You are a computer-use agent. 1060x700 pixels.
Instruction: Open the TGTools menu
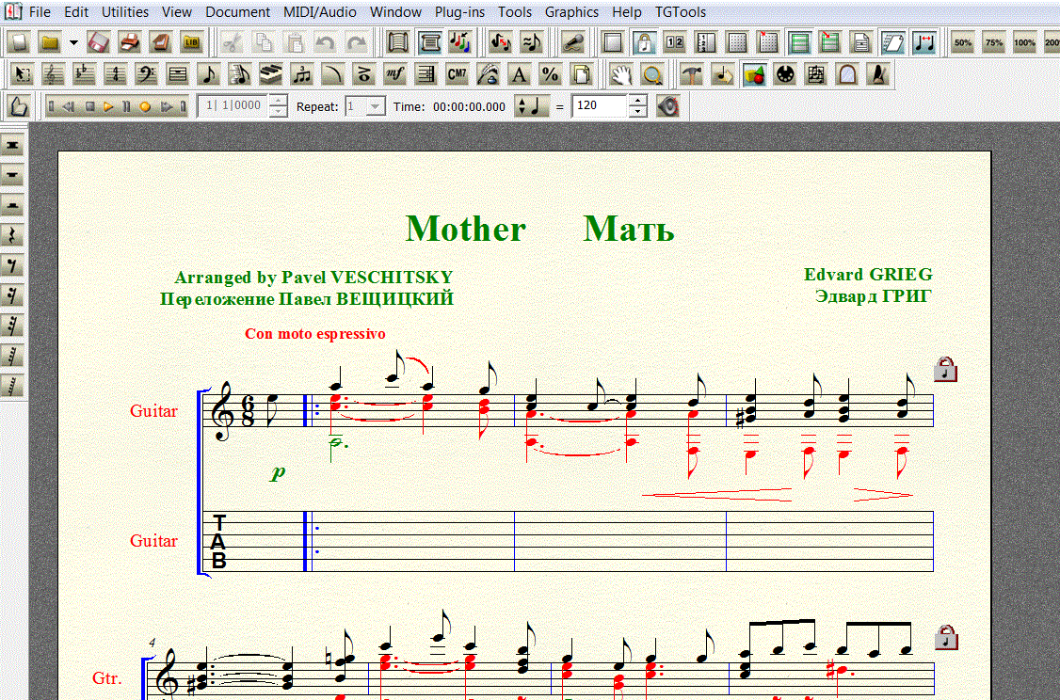pyautogui.click(x=681, y=12)
